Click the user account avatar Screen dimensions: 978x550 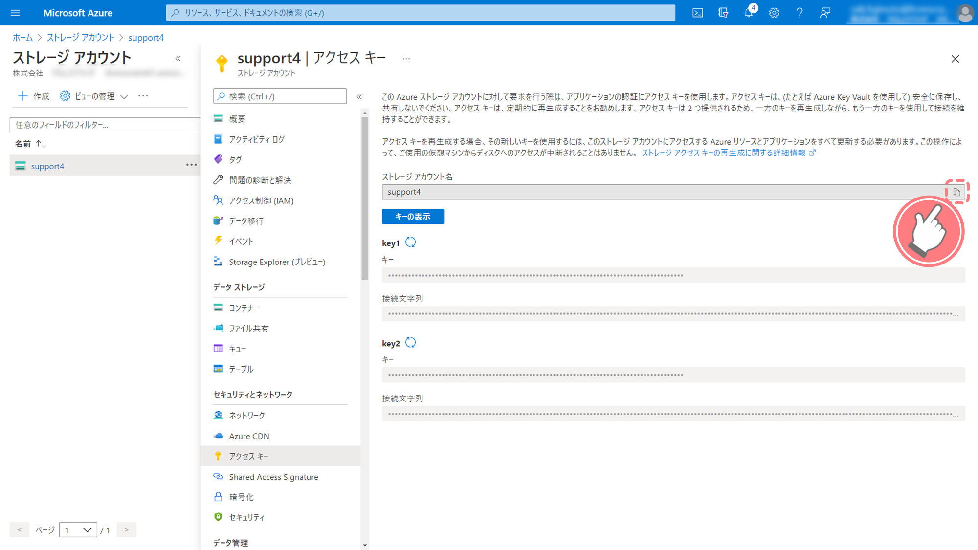tap(965, 13)
